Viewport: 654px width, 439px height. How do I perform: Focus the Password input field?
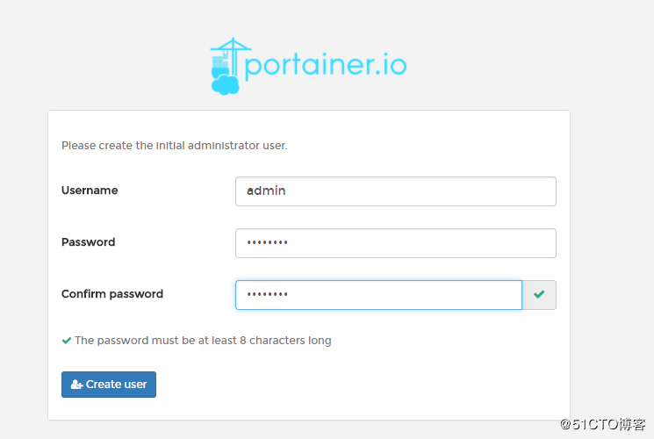point(395,243)
